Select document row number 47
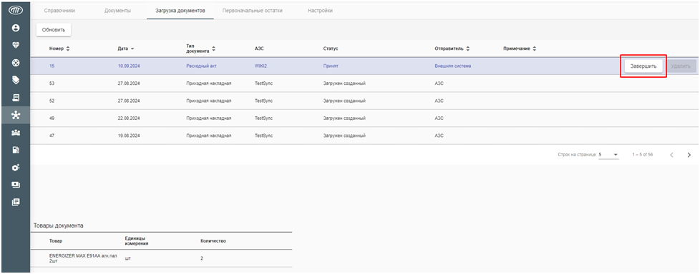 point(364,136)
